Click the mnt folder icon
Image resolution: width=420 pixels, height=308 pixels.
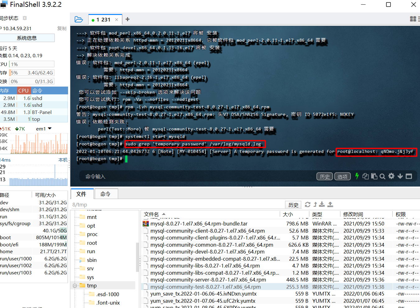click(82, 217)
